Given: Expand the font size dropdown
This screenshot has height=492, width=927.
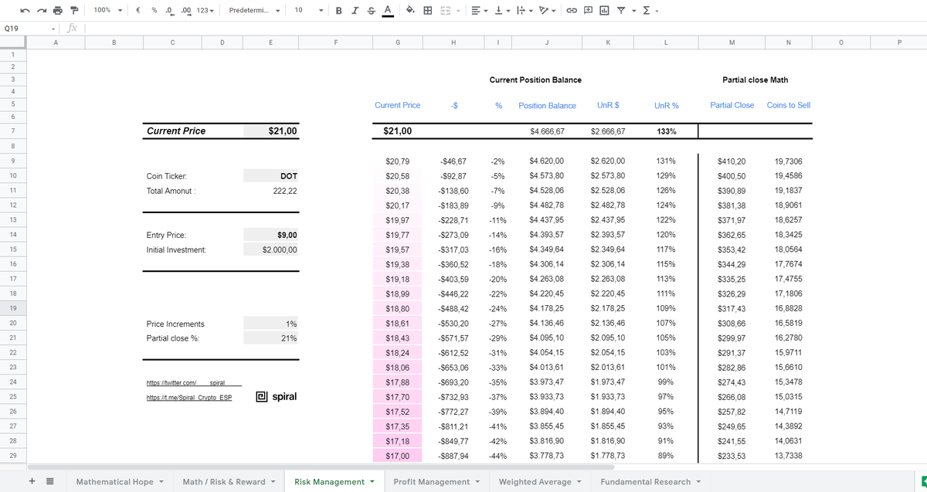Looking at the screenshot, I should (309, 10).
